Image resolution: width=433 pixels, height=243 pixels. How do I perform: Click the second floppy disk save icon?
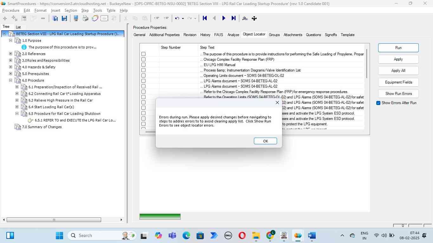(x=64, y=18)
